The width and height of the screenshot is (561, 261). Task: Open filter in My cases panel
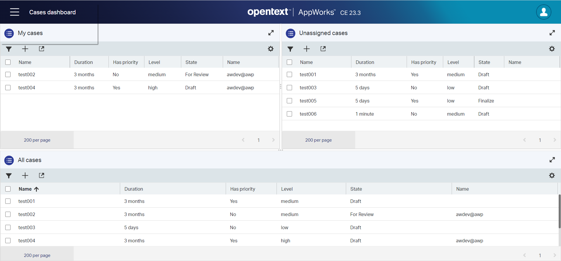pyautogui.click(x=9, y=49)
